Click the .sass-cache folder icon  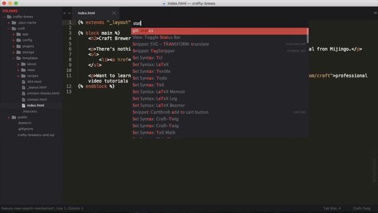14,22
